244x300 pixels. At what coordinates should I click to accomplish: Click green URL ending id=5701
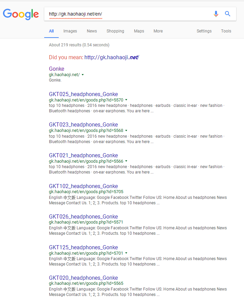tap(86, 253)
